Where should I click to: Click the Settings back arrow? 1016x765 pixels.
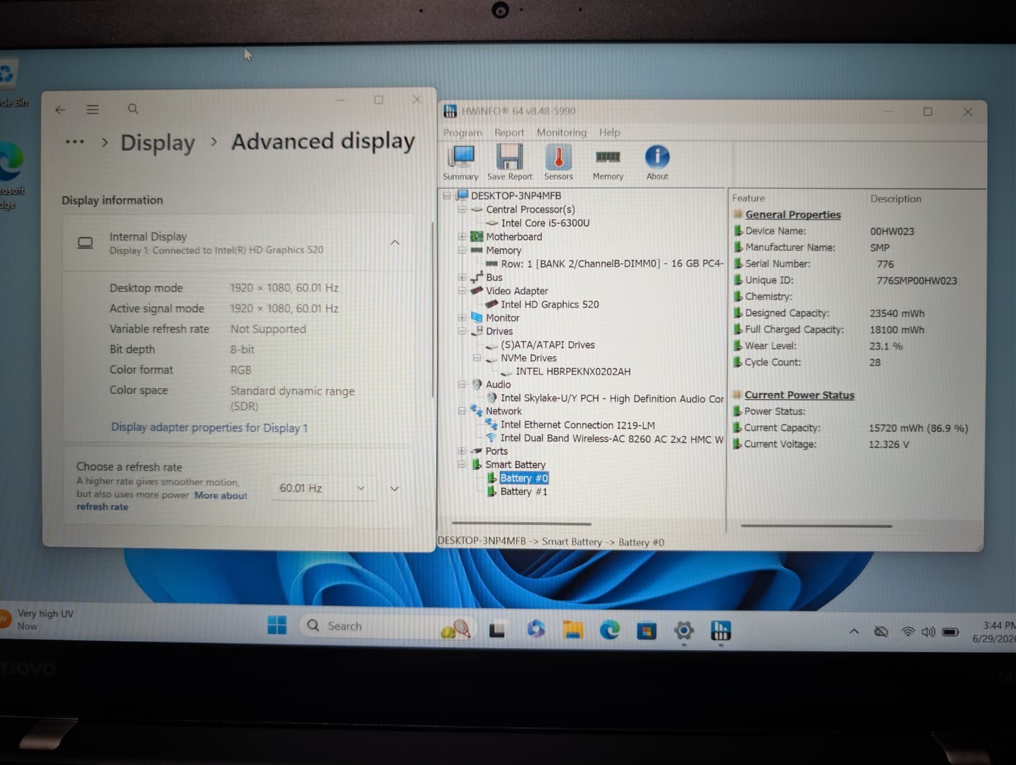point(60,110)
